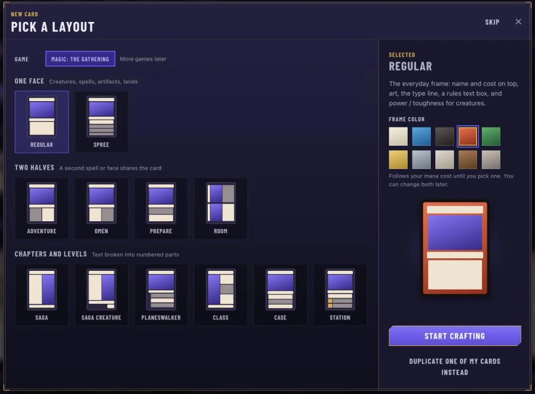Select the Class layout
535x394 pixels.
point(220,295)
